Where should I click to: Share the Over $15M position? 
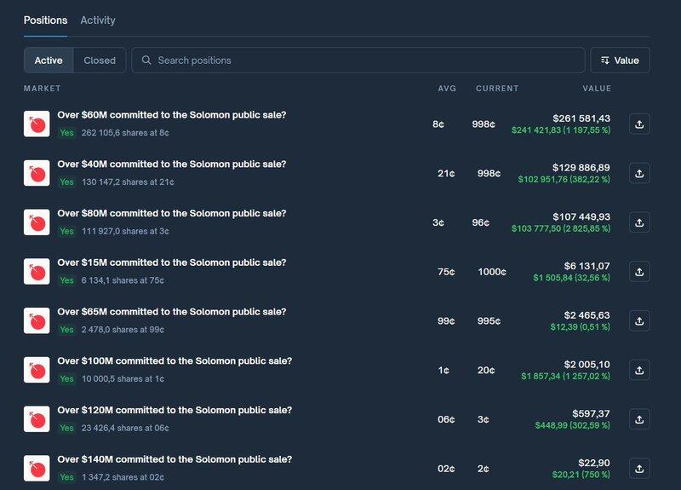coord(639,272)
